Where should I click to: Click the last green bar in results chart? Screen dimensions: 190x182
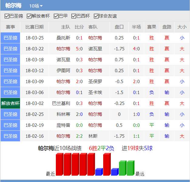coord(130,168)
